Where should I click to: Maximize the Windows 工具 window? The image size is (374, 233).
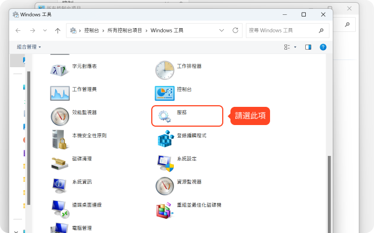(x=304, y=14)
